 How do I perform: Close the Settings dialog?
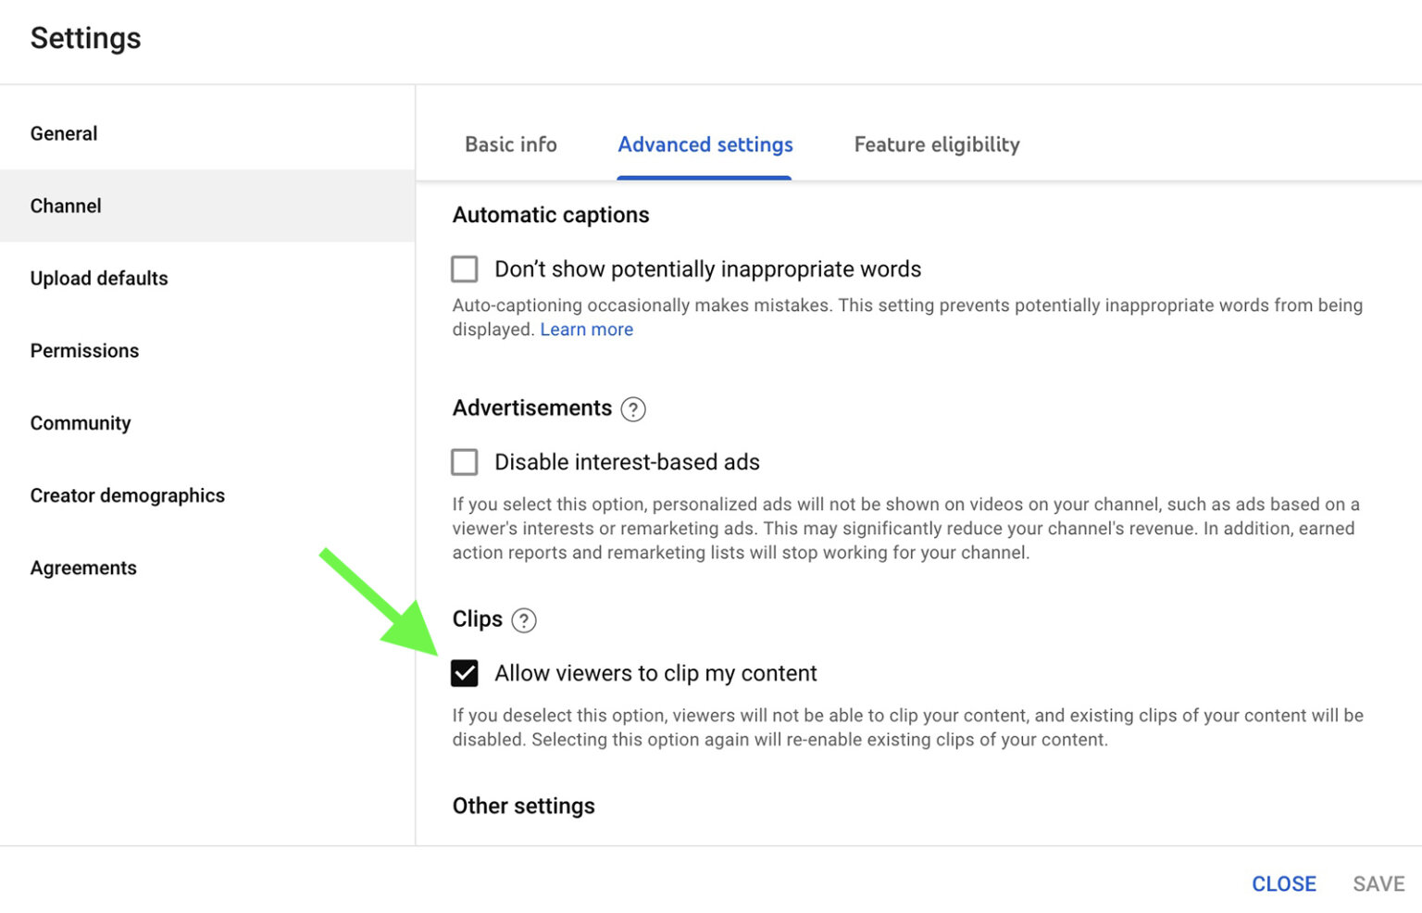click(x=1283, y=883)
